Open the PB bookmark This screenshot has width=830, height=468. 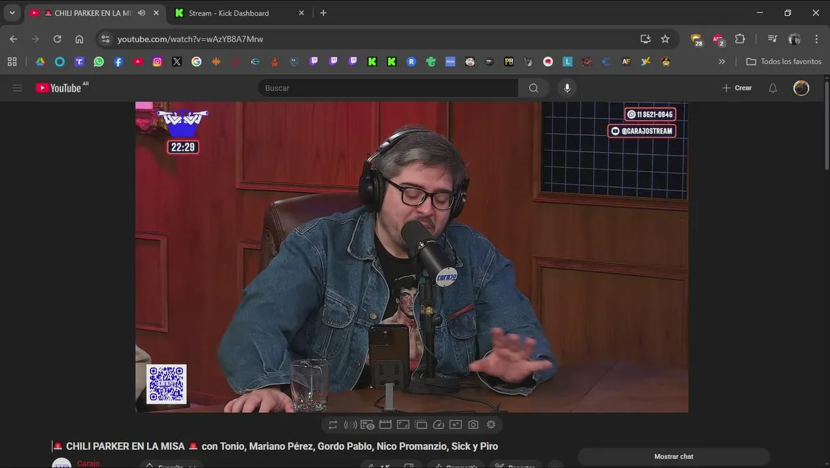(x=509, y=62)
